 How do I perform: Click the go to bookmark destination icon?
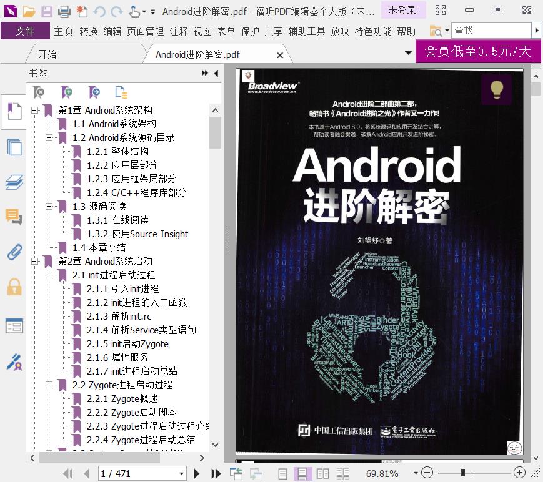(94, 92)
